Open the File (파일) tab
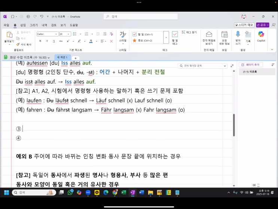 point(6,25)
